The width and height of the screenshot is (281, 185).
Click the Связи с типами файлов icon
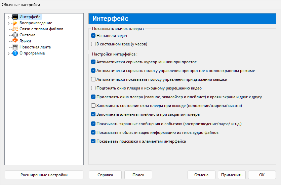tap(15, 29)
